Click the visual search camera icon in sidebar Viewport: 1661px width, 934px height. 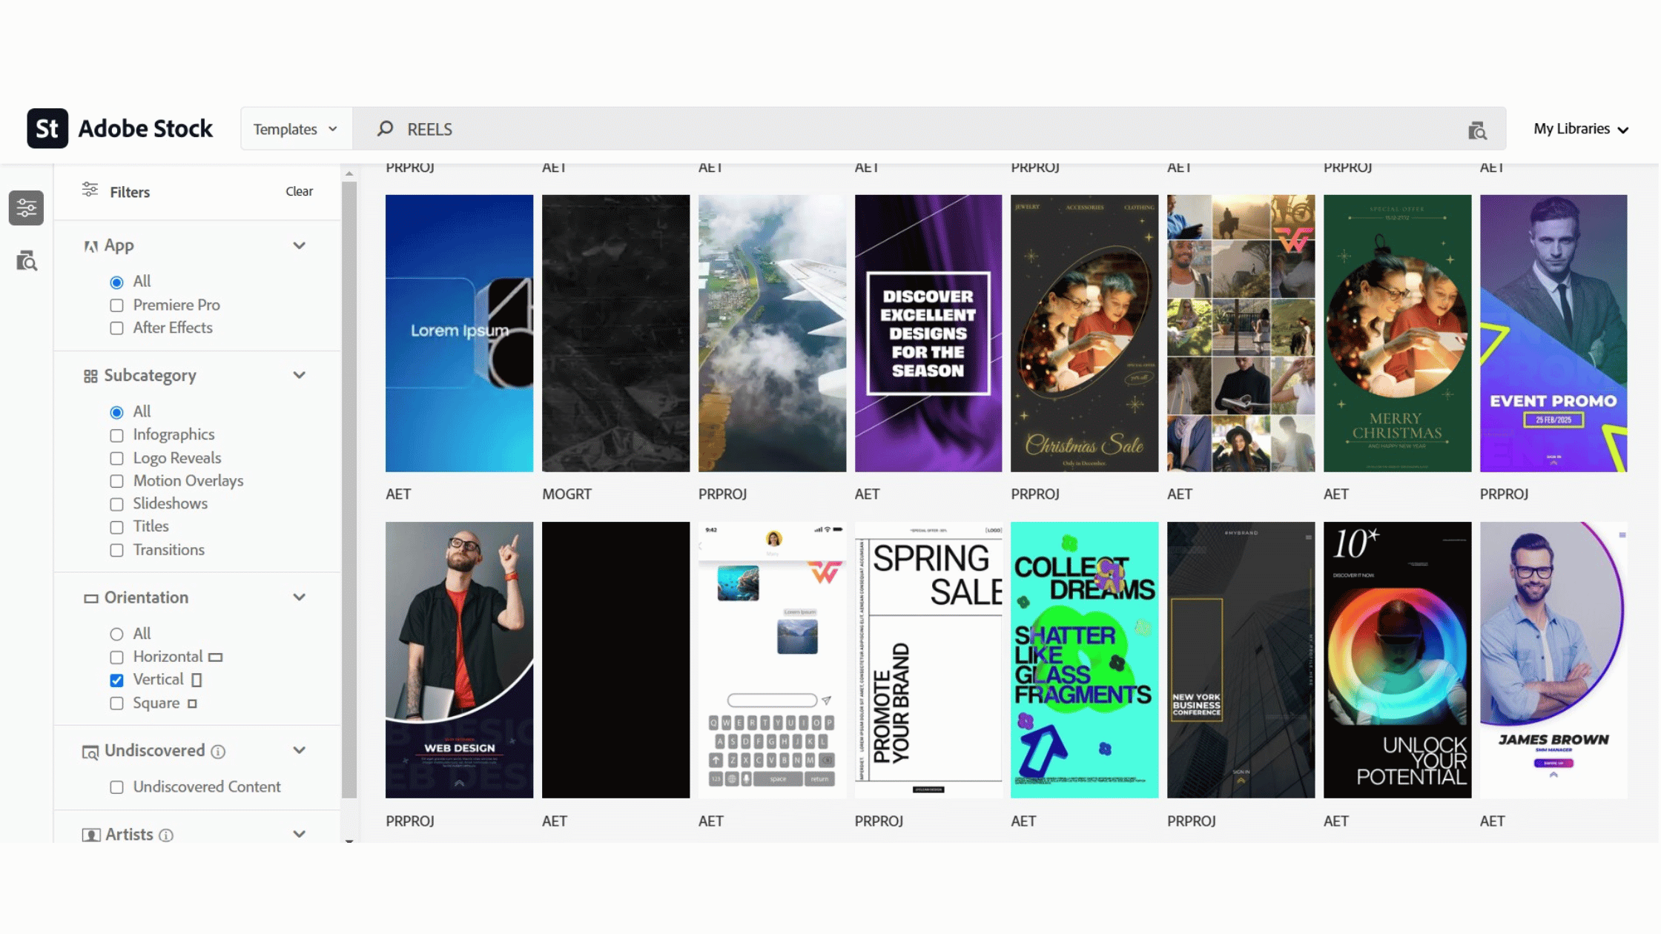(26, 262)
